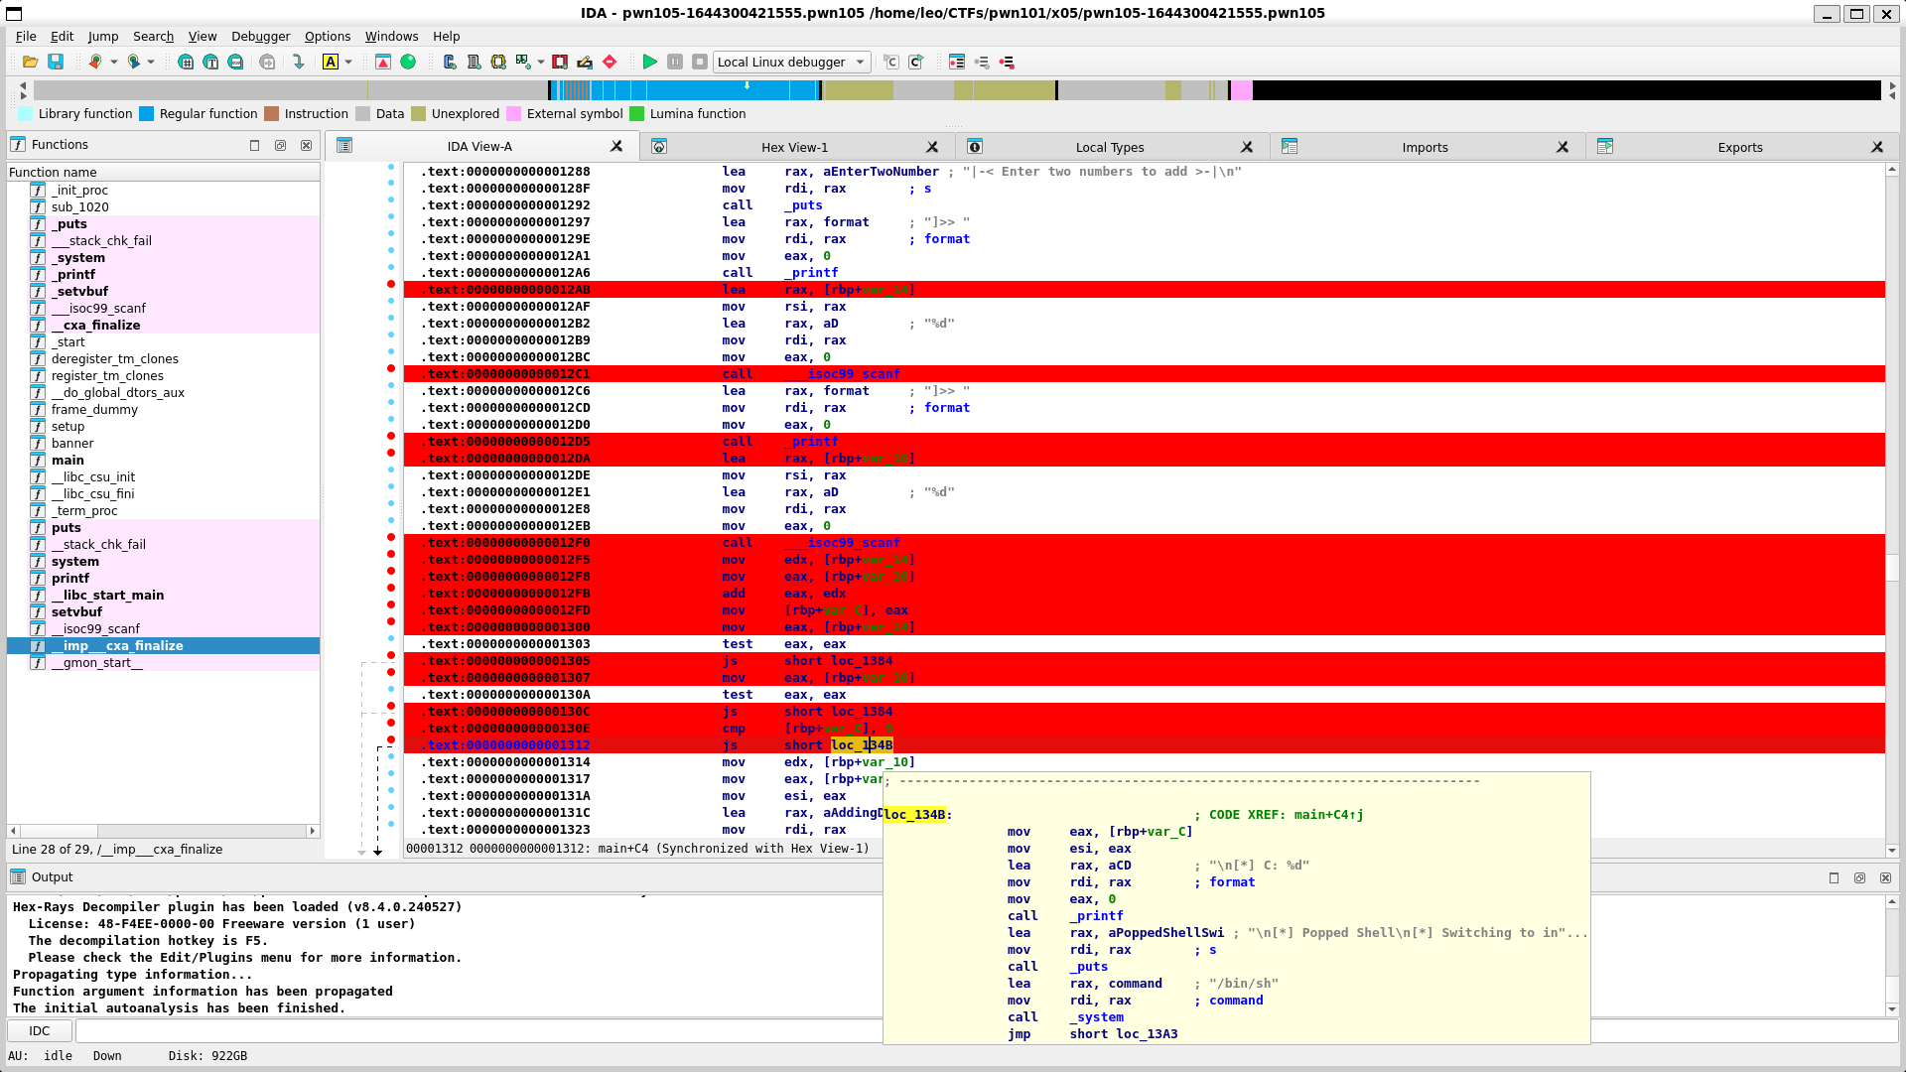The width and height of the screenshot is (1906, 1072).
Task: Expand the dropdown after the enum toolbar icon
Action: (x=541, y=62)
